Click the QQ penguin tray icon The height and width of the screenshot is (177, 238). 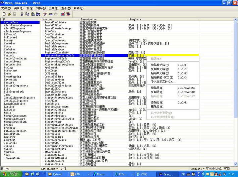(216, 174)
